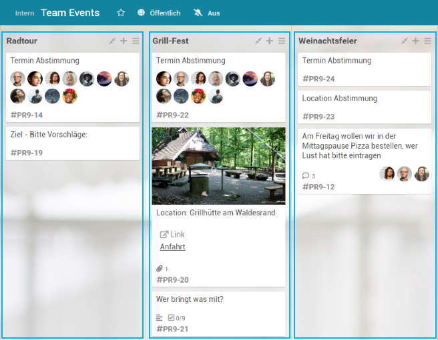Viewport: 438px width, 340px height.
Task: Toggle notifications set to Aus
Action: click(x=206, y=13)
